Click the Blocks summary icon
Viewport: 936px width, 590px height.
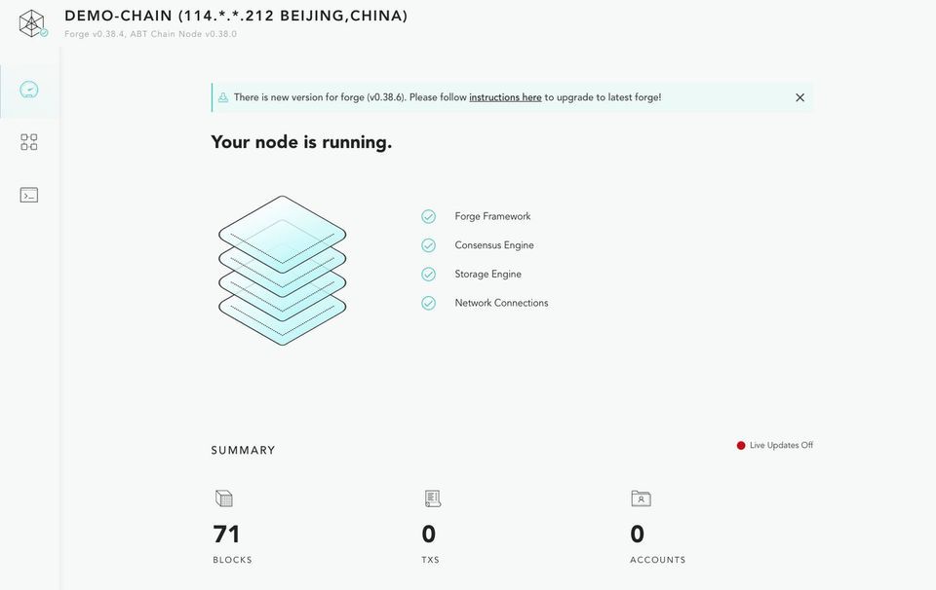[224, 498]
